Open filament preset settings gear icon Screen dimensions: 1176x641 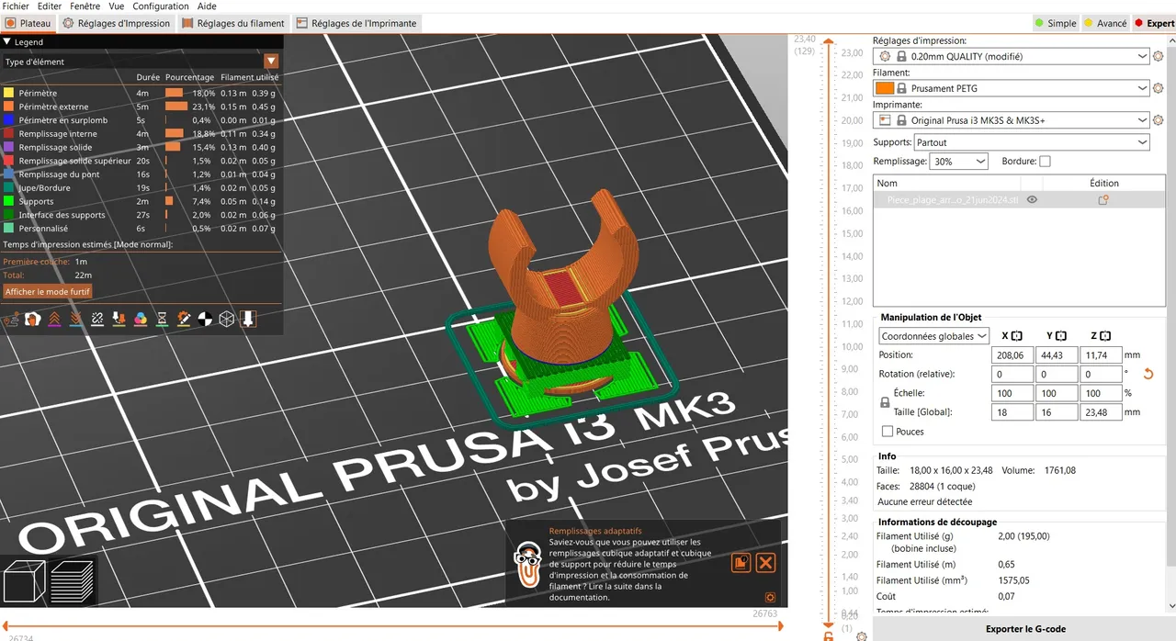coord(1158,88)
